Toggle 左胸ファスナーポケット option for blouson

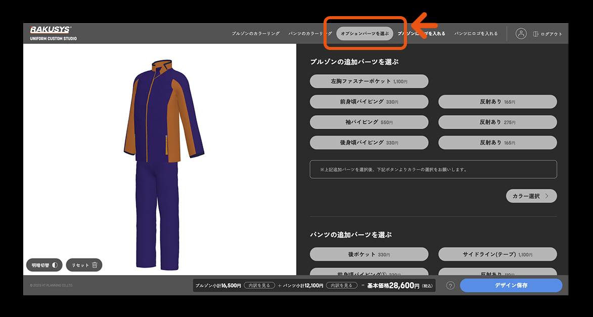click(369, 81)
